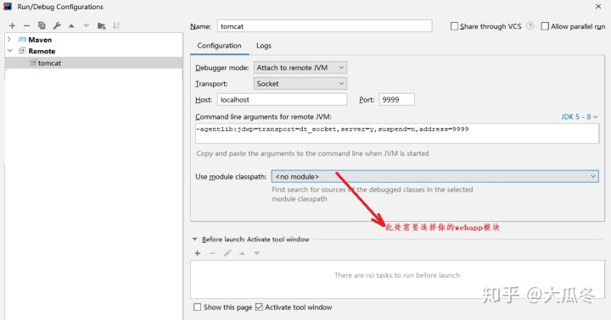Collapse the Before launch section
The image size is (611, 320).
click(194, 239)
